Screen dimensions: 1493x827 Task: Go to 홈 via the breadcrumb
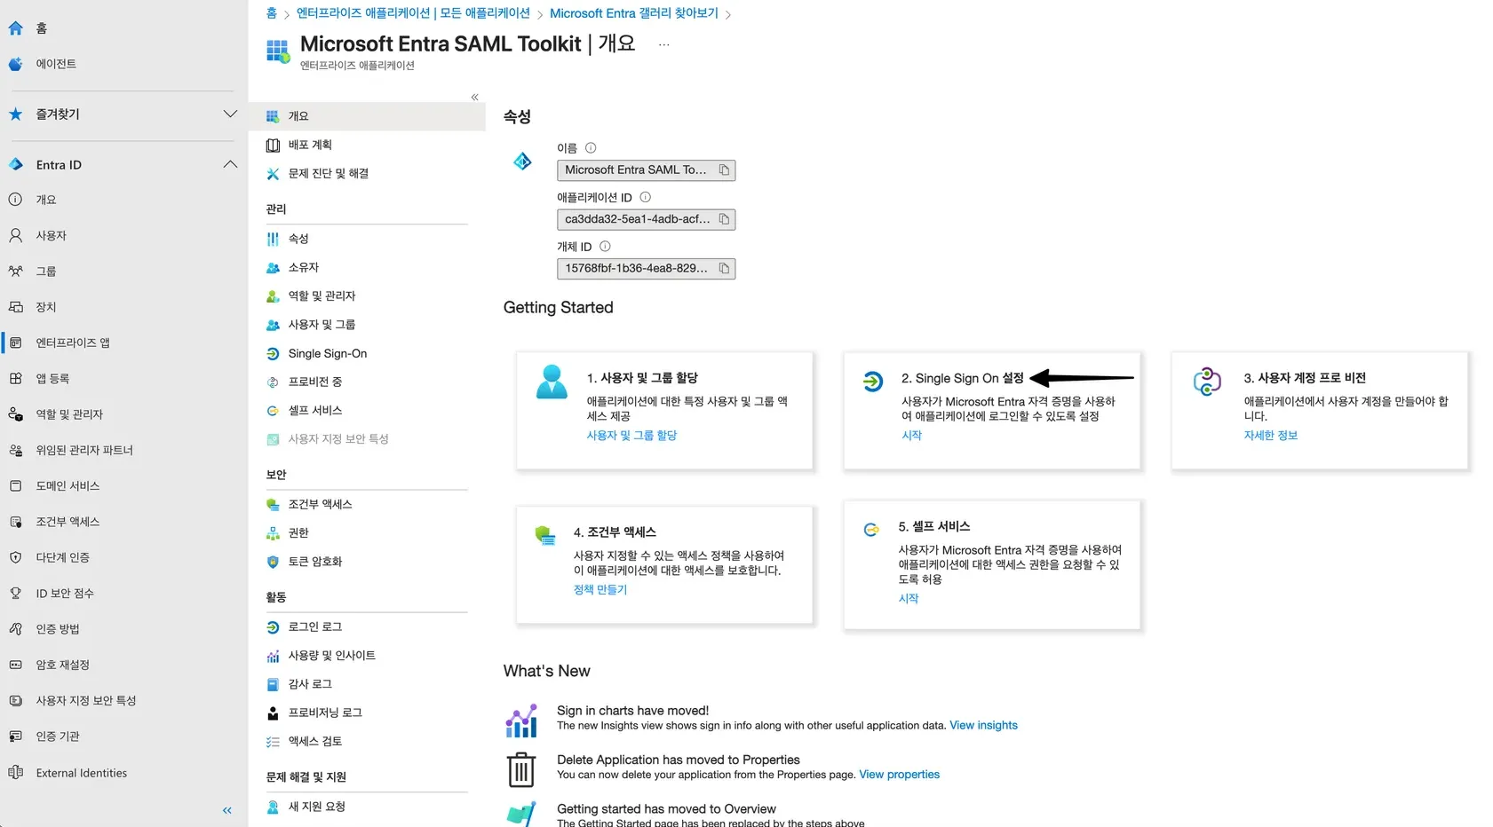click(x=272, y=13)
